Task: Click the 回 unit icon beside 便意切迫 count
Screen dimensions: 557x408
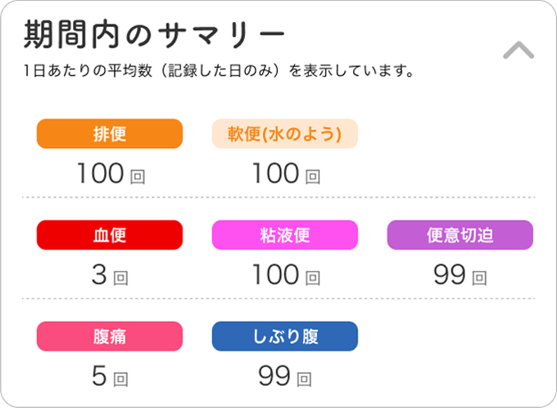Action: [x=479, y=278]
